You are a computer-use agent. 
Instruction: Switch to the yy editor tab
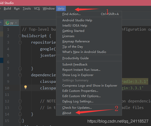click(12, 23)
